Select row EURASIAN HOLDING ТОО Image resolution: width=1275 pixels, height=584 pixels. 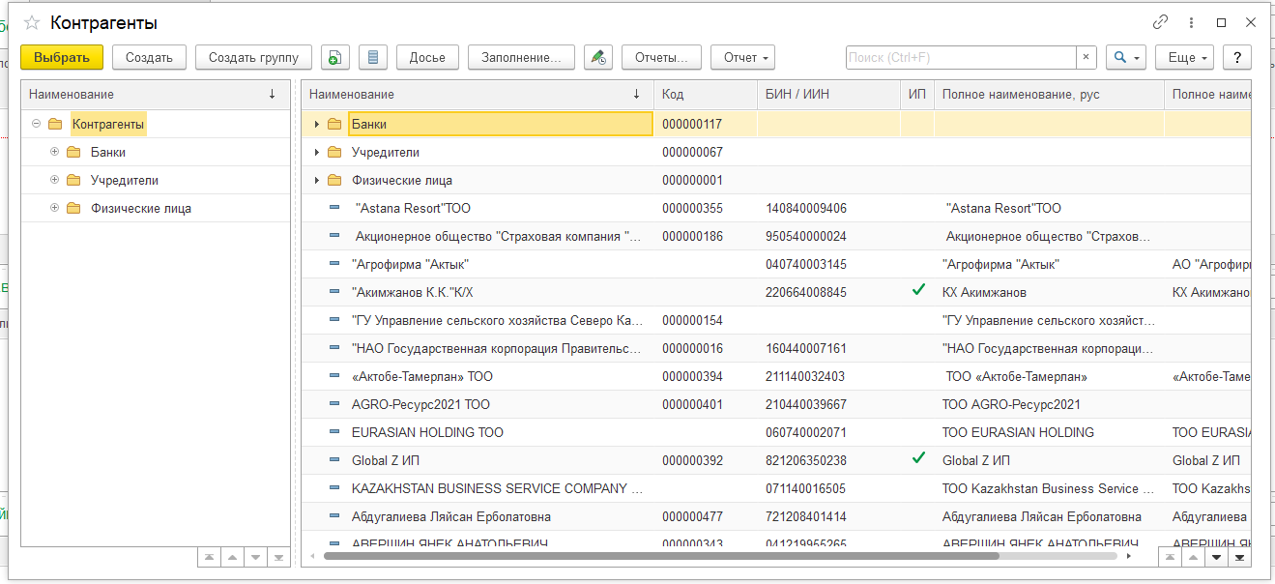pos(775,432)
